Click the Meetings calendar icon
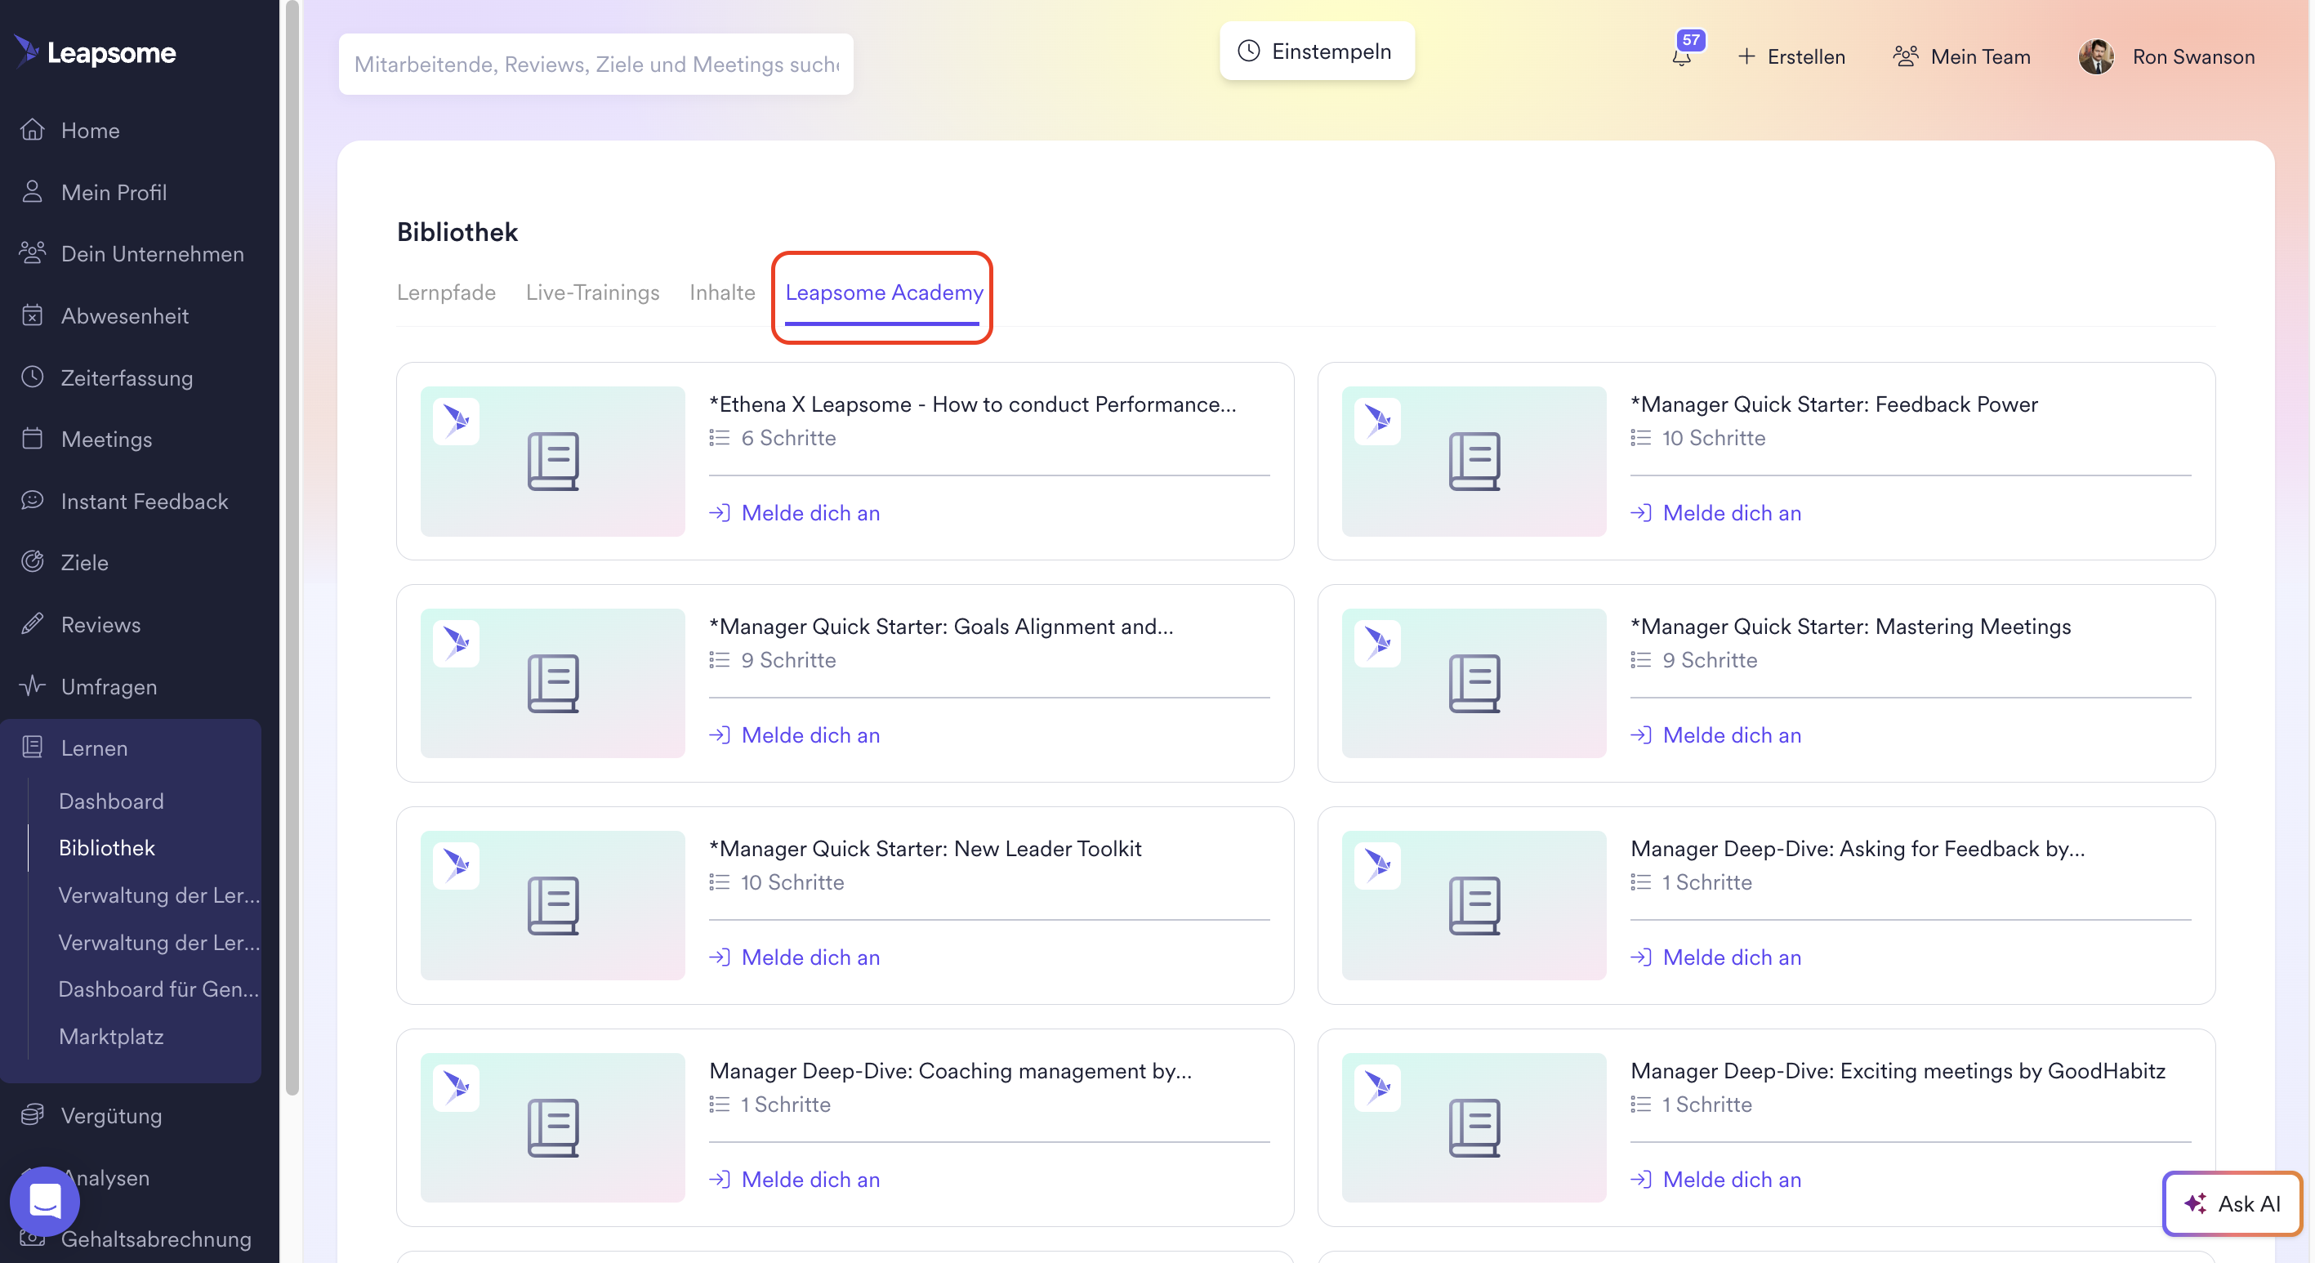This screenshot has width=2315, height=1263. pyautogui.click(x=33, y=438)
